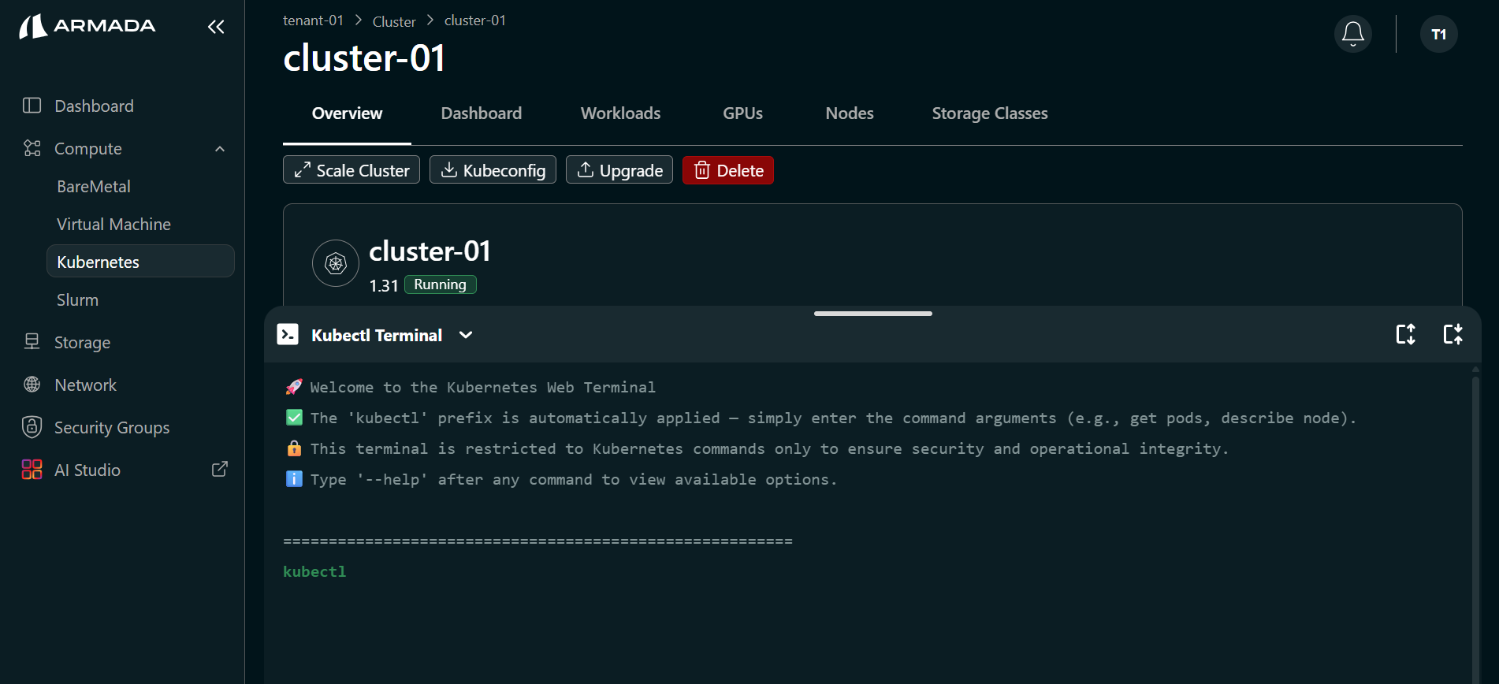Open the Kubectl Terminal dropdown chevron
Screen dimensions: 1499x684
[x=466, y=335]
